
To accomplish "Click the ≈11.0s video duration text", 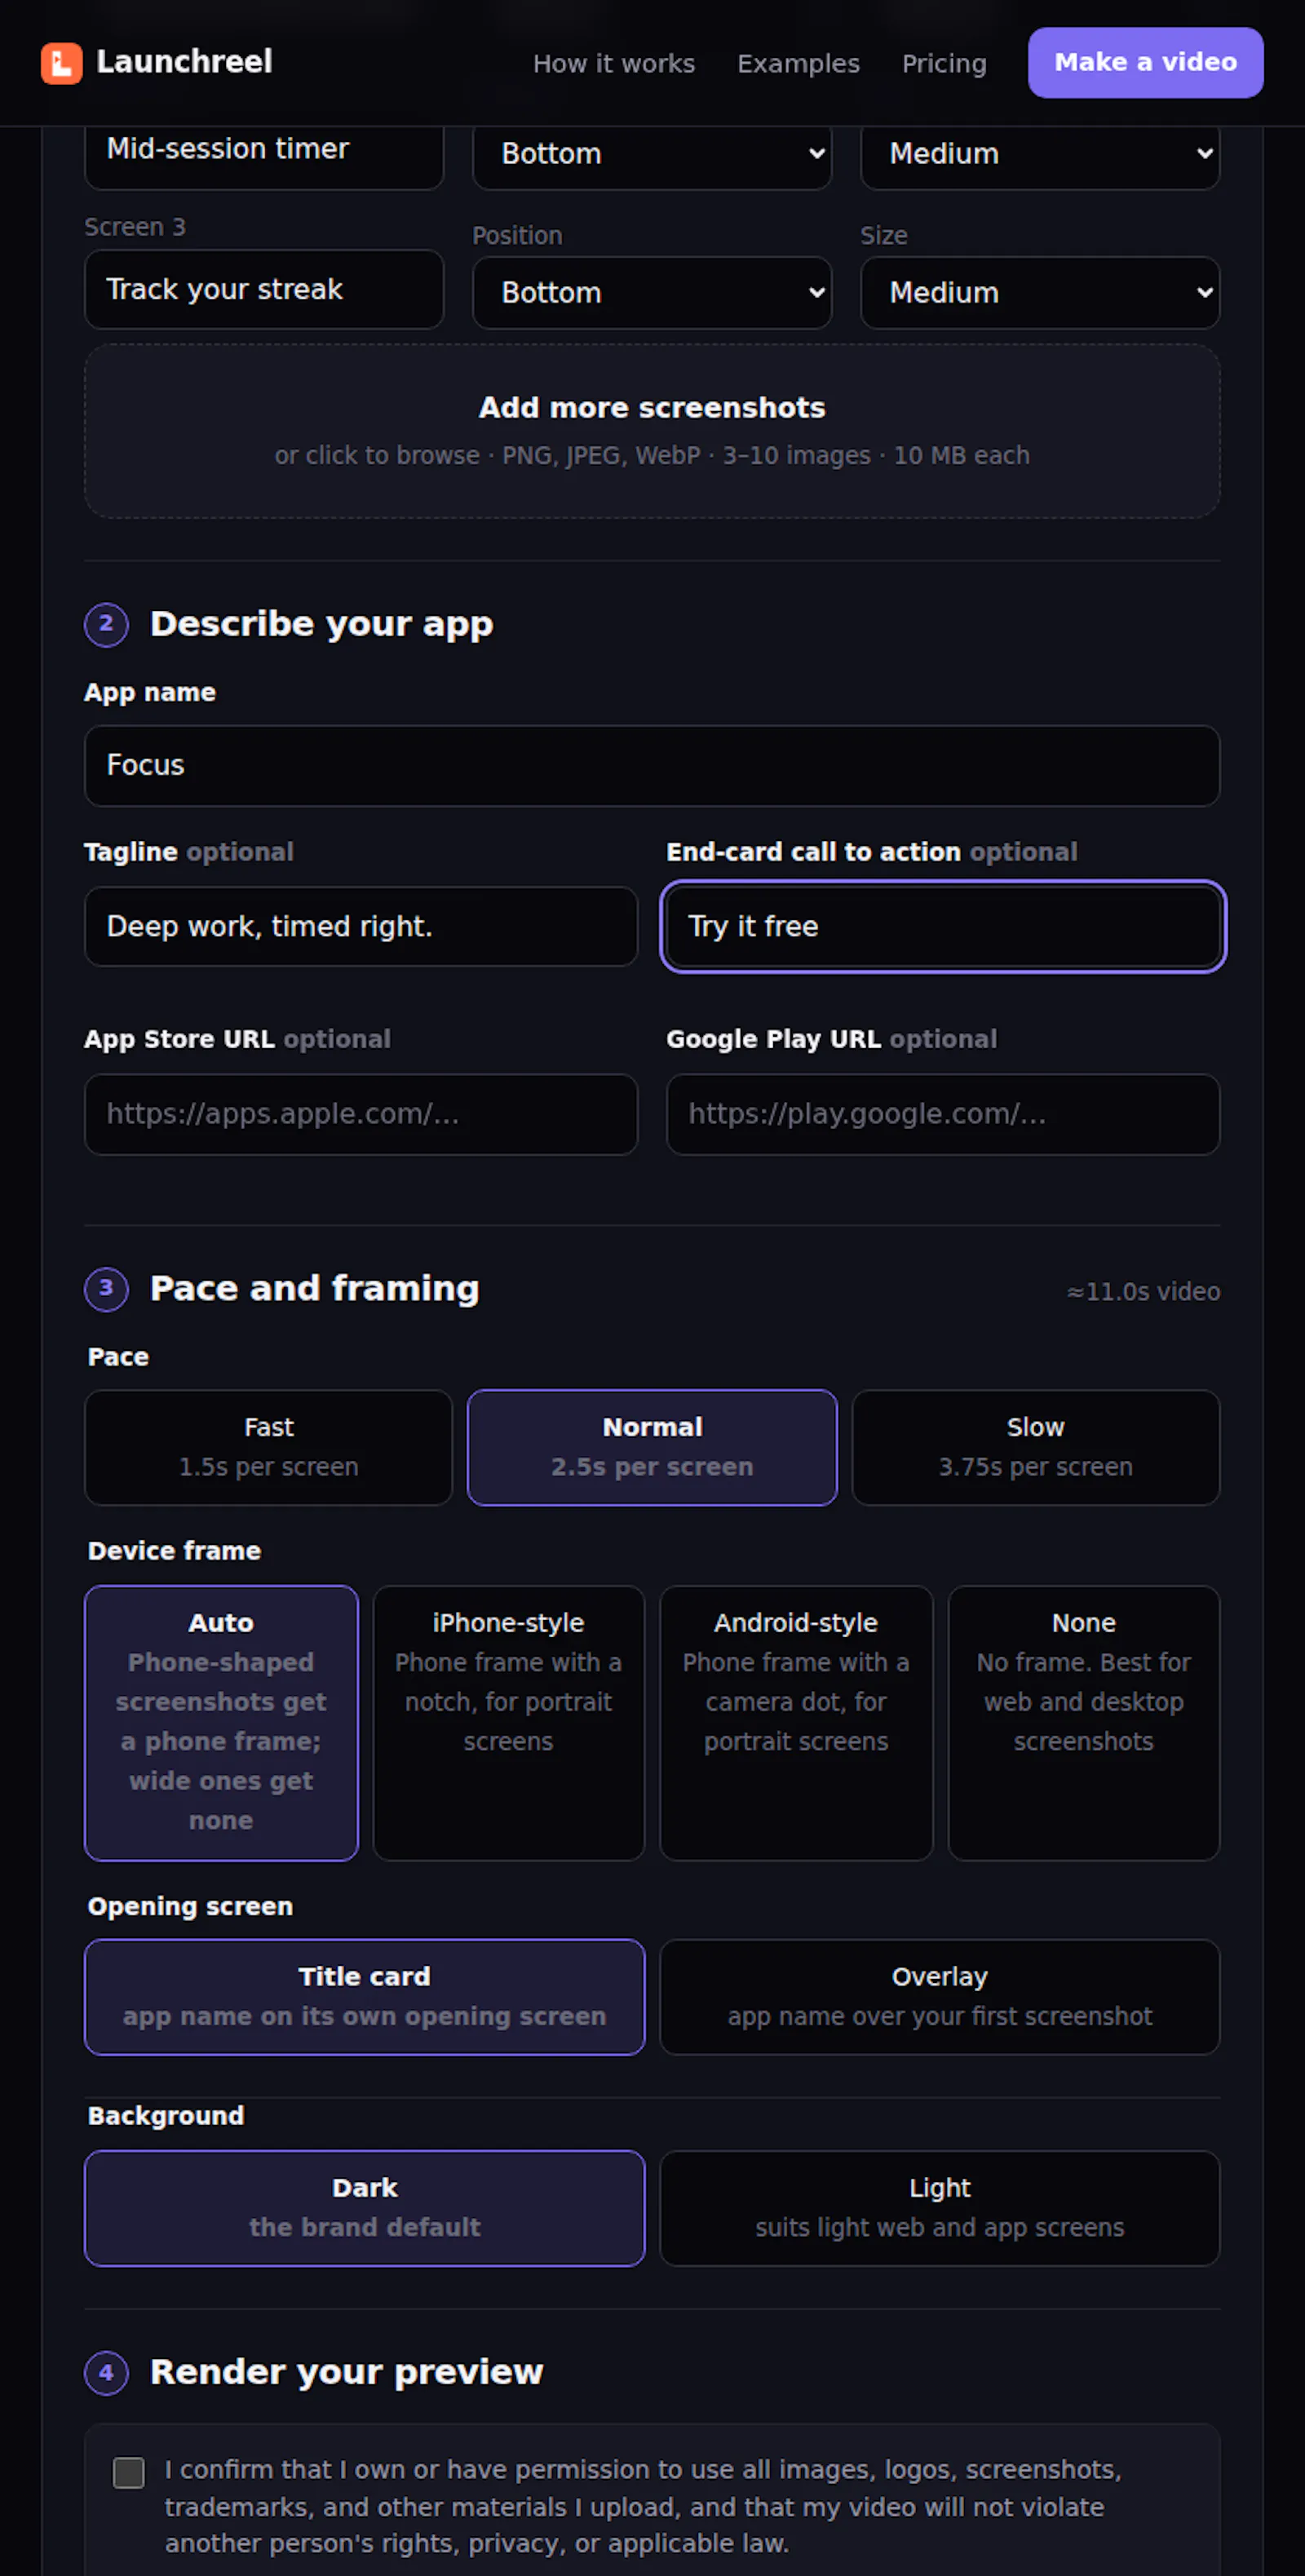I will [1143, 1292].
